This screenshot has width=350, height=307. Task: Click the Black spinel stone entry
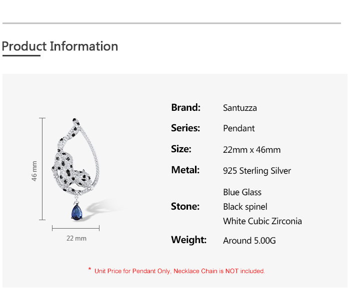click(245, 207)
